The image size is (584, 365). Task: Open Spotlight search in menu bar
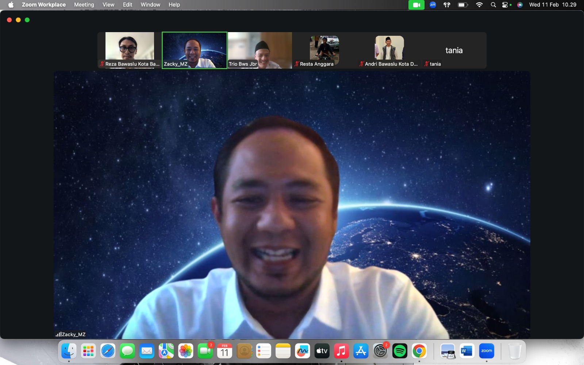tap(493, 5)
